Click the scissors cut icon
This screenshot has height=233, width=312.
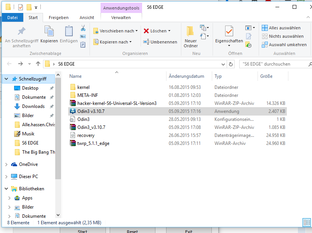pos(83,28)
